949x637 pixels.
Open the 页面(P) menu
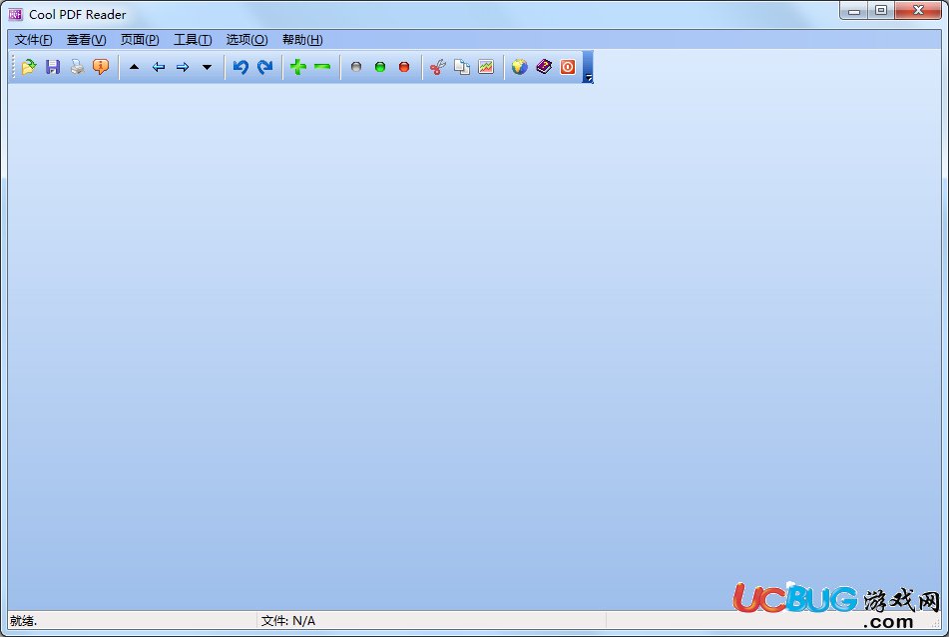tap(140, 40)
